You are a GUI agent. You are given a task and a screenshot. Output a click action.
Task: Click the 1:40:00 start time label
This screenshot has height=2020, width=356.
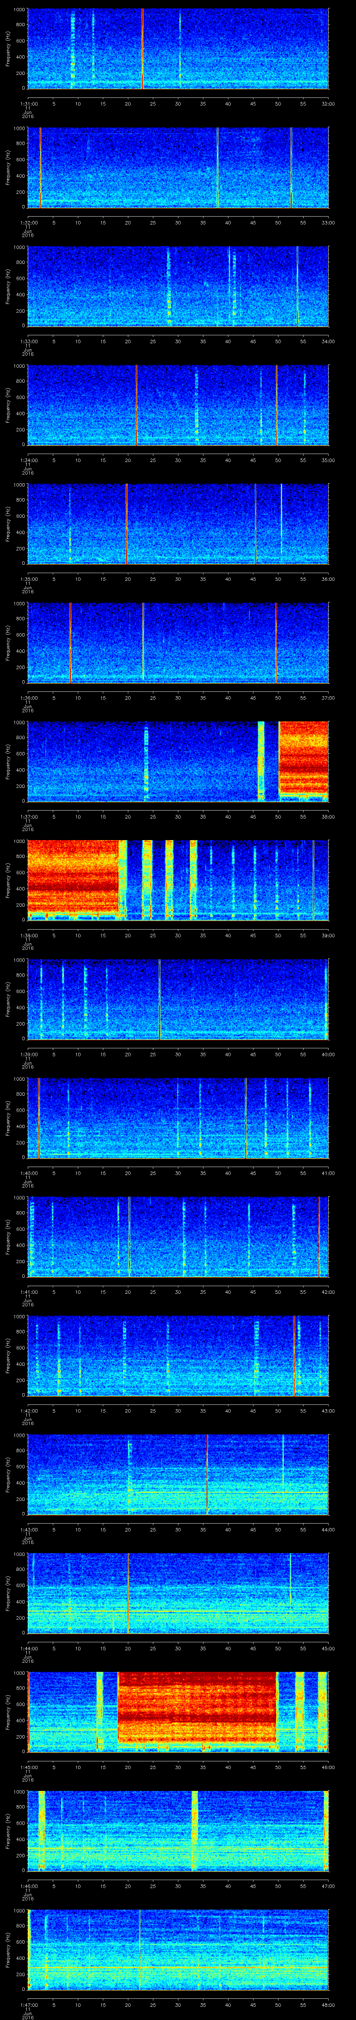pos(28,1171)
